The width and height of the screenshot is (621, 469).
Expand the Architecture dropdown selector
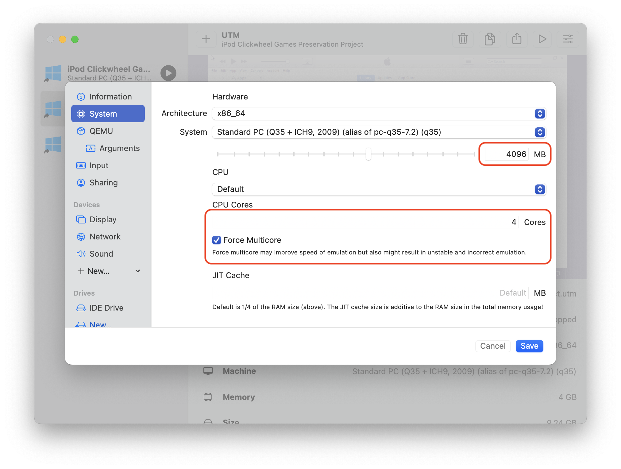pyautogui.click(x=540, y=114)
